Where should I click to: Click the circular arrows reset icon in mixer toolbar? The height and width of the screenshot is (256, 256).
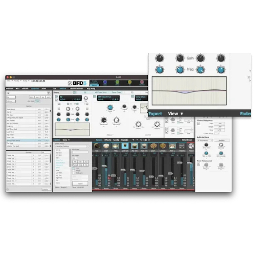coord(141,140)
